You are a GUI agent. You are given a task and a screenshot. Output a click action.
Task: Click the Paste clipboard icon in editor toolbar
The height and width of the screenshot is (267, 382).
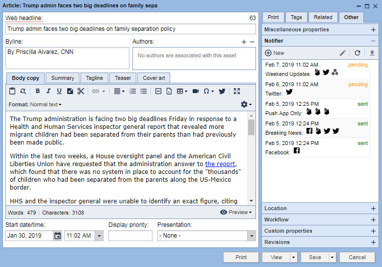tap(12, 91)
